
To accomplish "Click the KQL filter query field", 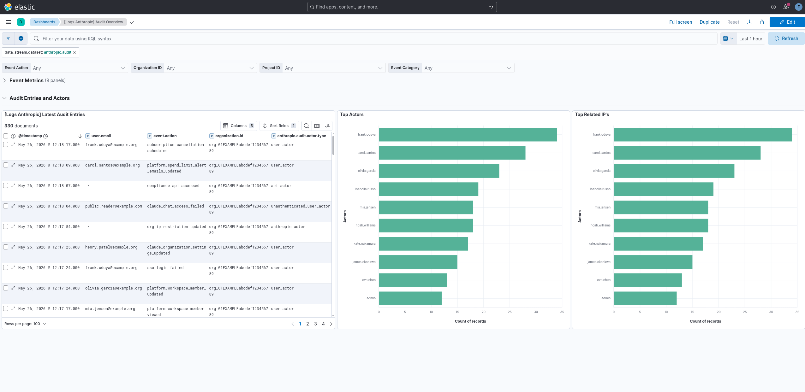I will coord(374,38).
